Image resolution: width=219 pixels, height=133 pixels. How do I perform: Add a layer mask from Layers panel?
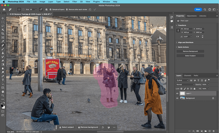point(197,131)
